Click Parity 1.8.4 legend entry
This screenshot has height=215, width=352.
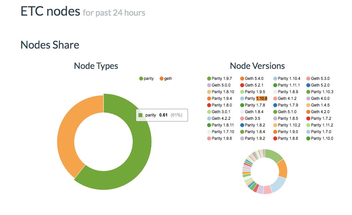(x=253, y=132)
